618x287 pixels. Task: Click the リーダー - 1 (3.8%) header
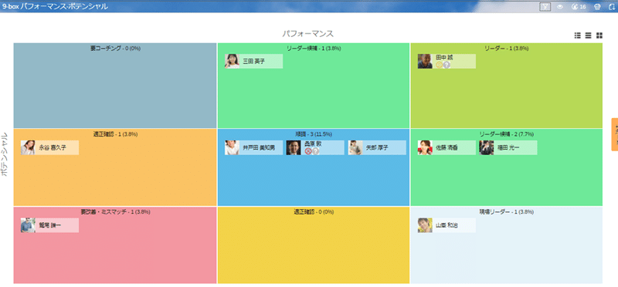pos(507,48)
